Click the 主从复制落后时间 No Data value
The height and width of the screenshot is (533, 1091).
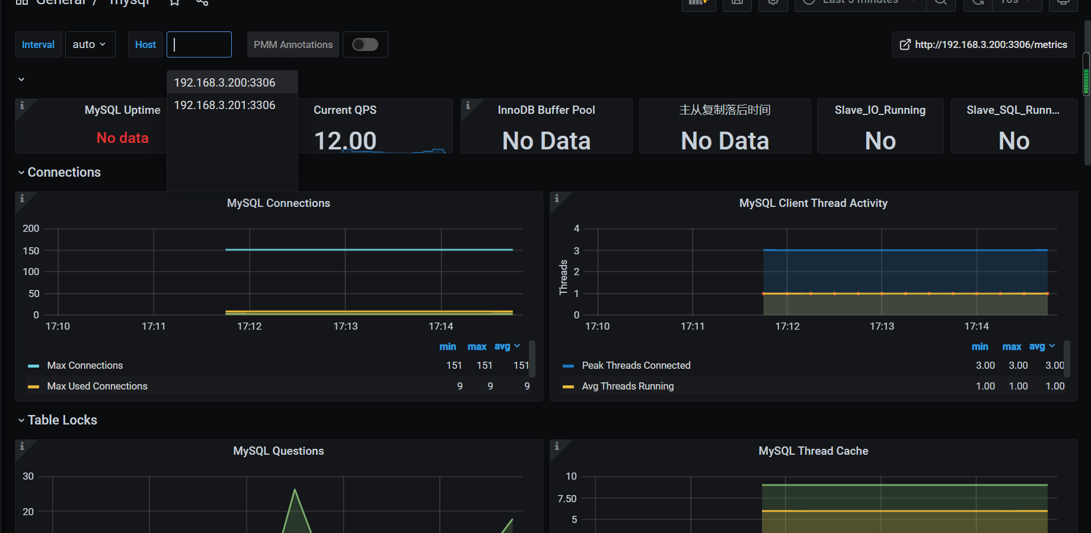[x=725, y=141]
